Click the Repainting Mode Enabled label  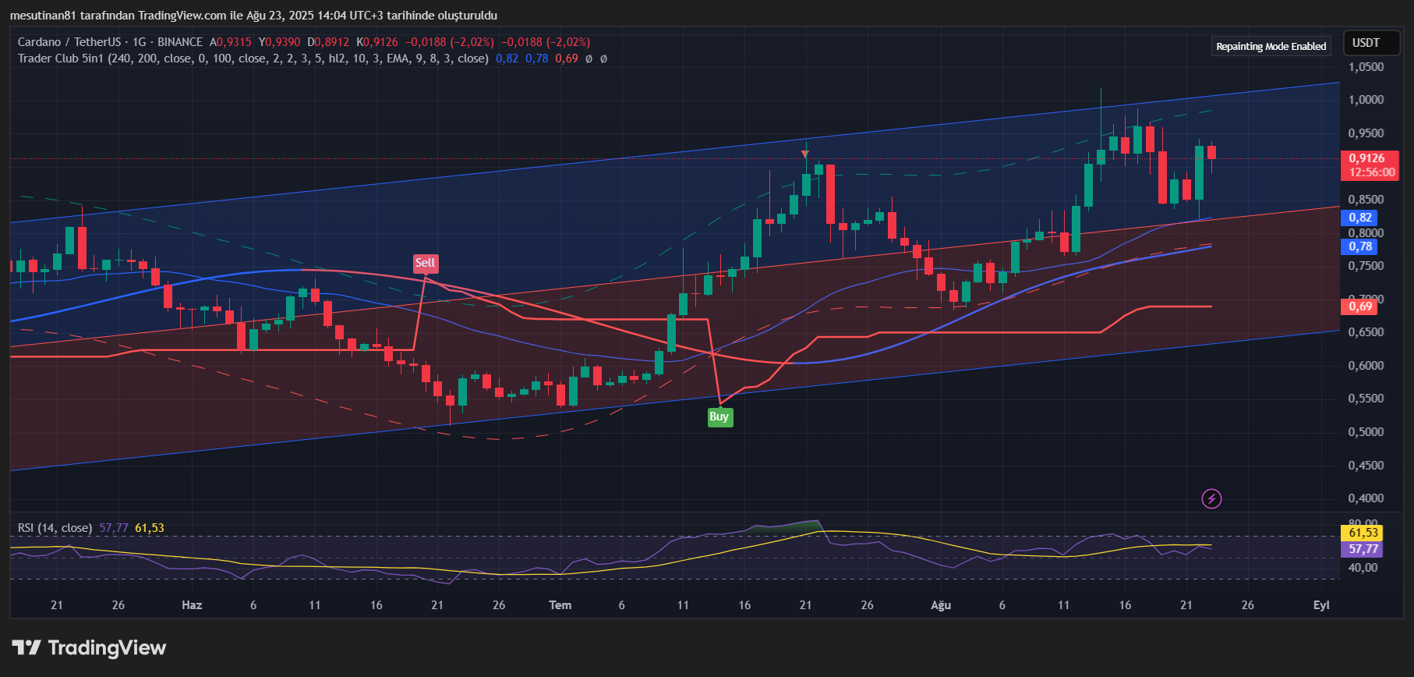(x=1271, y=46)
